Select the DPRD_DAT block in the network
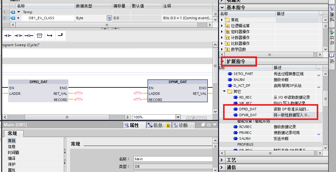336x172 pixels. point(38,91)
